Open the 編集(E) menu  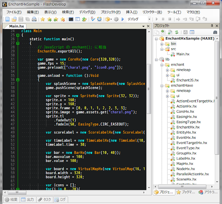click(x=33, y=12)
